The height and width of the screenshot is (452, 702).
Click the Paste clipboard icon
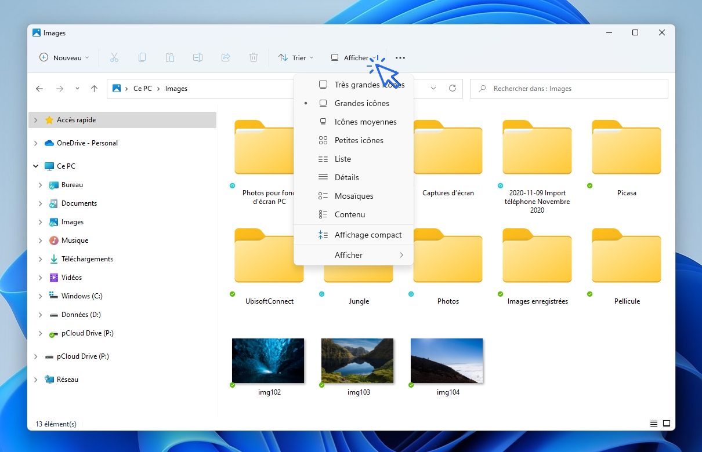170,57
